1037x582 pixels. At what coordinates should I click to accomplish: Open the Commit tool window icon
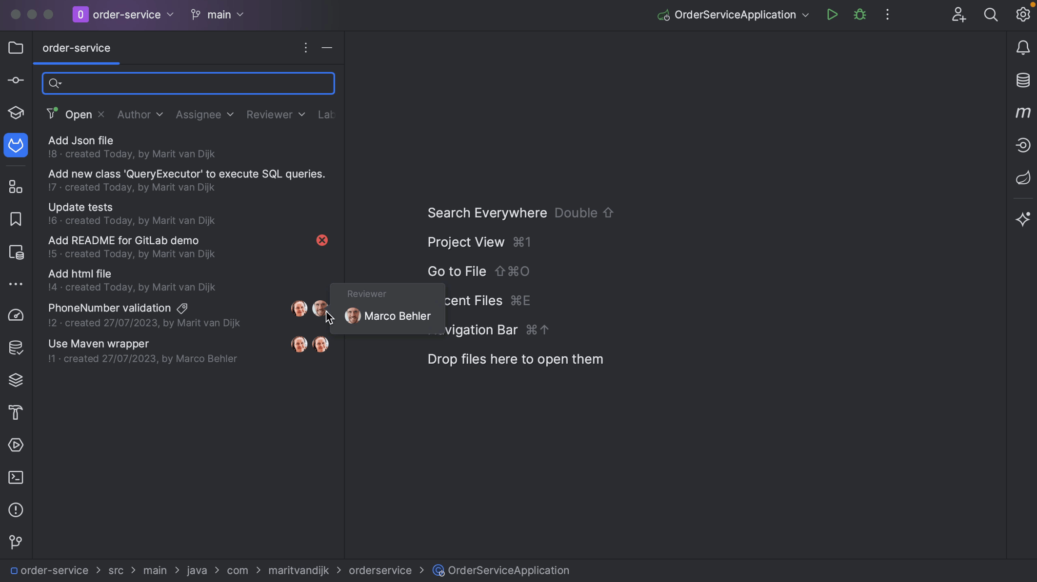16,80
